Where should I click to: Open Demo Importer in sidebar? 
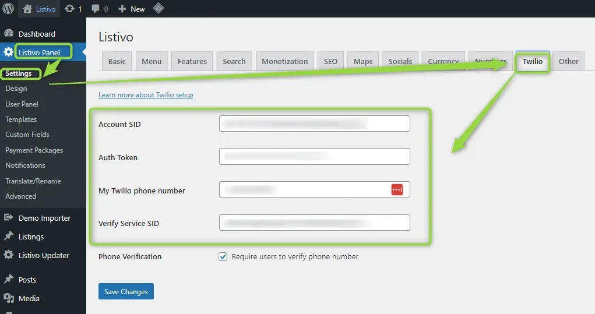pos(43,218)
